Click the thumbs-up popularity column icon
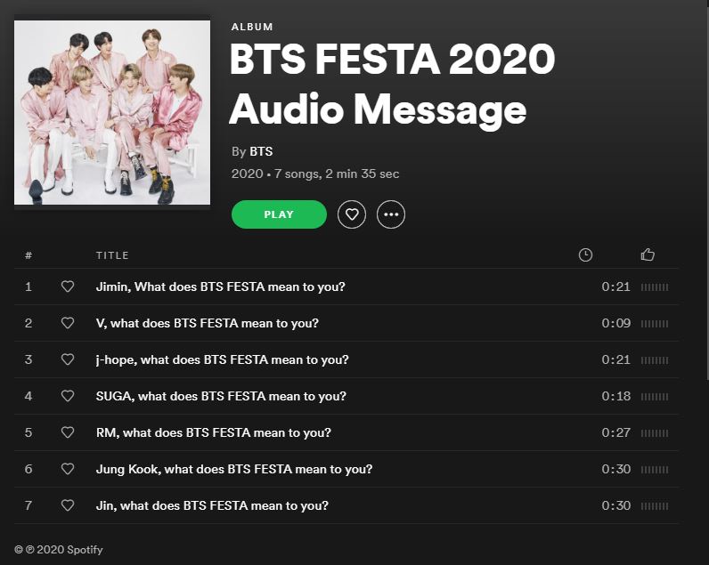This screenshot has height=565, width=709. (x=648, y=254)
